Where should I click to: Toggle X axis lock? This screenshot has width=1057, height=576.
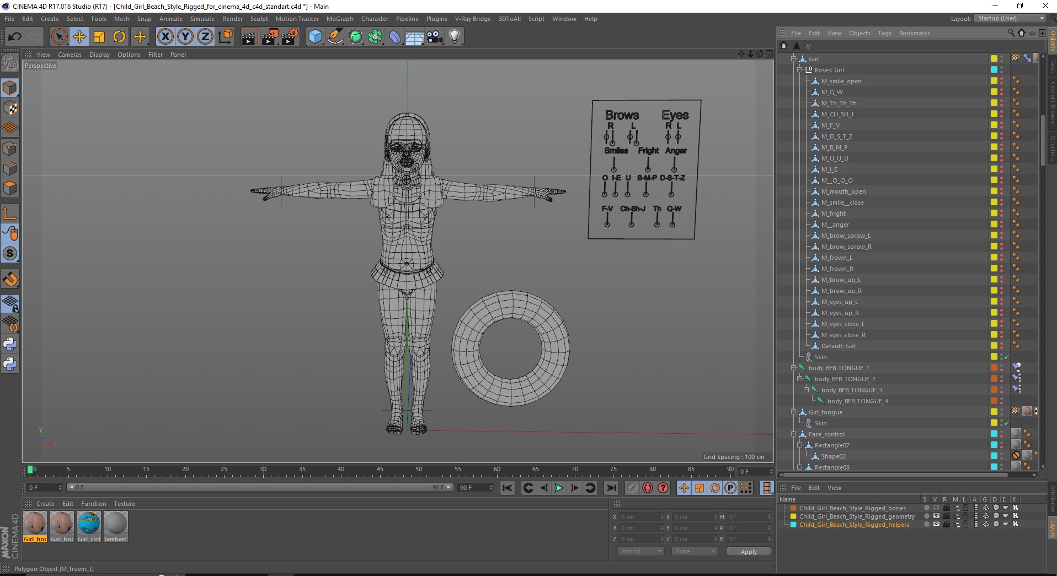165,37
